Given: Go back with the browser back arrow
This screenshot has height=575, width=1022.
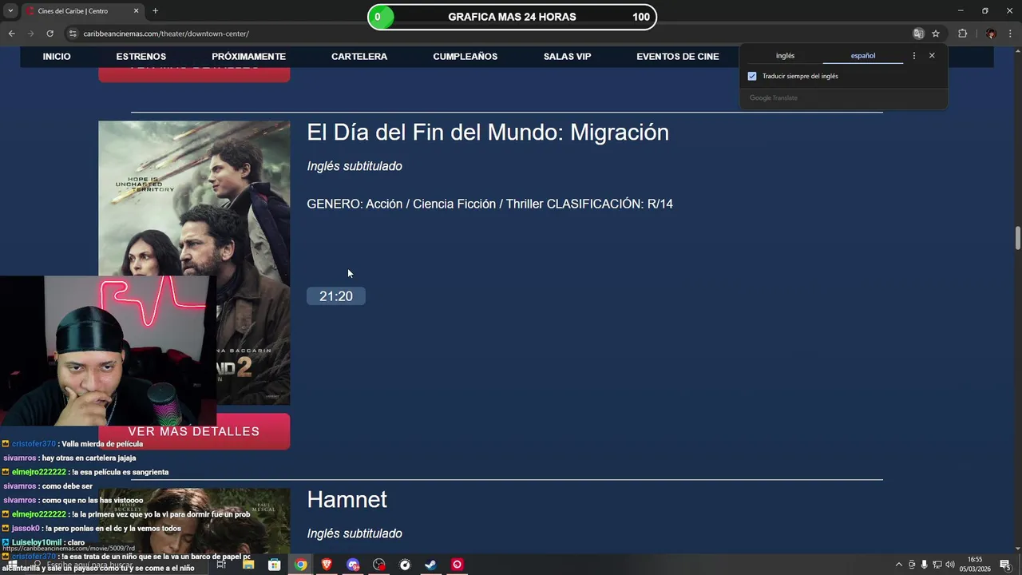Looking at the screenshot, I should click(x=11, y=34).
